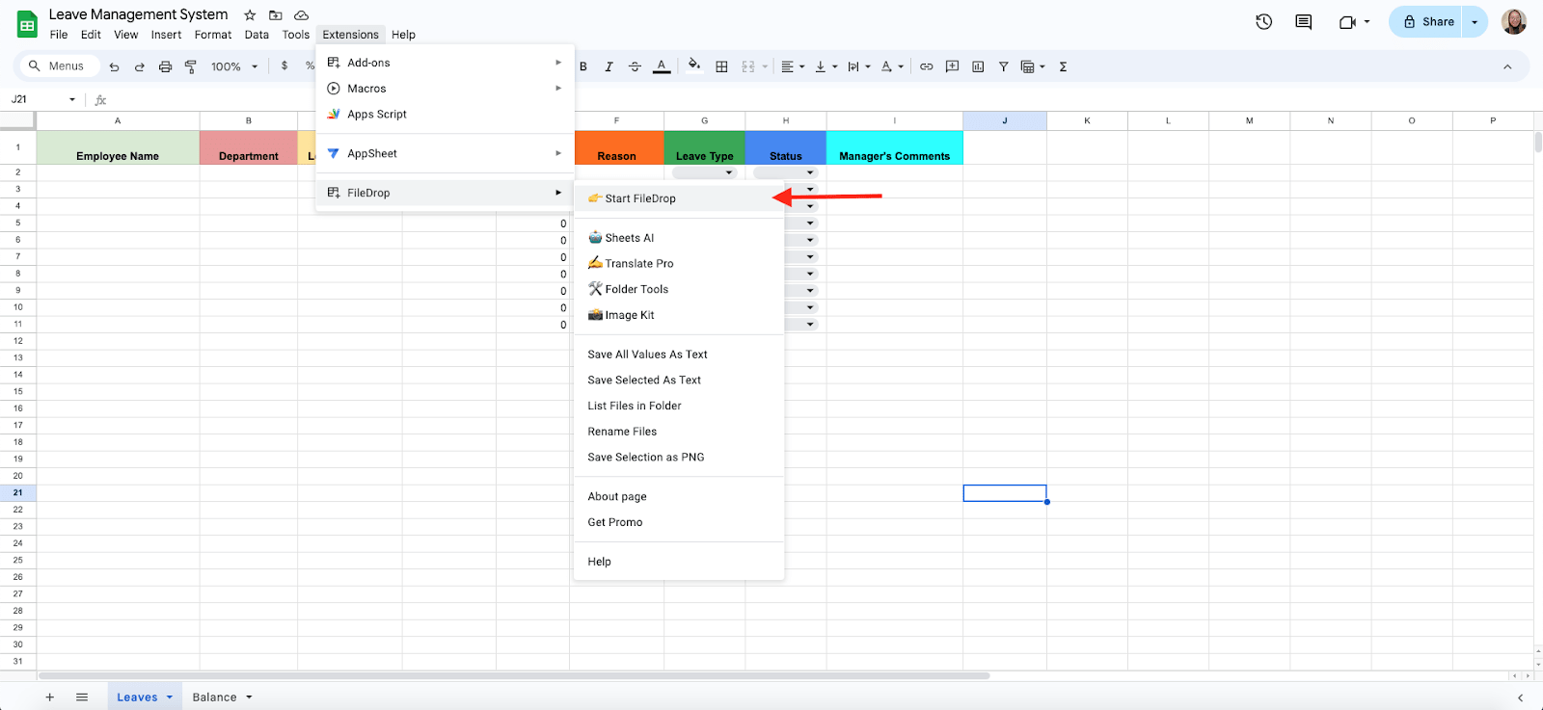The height and width of the screenshot is (710, 1543).
Task: Open version history clock icon
Action: point(1263,21)
